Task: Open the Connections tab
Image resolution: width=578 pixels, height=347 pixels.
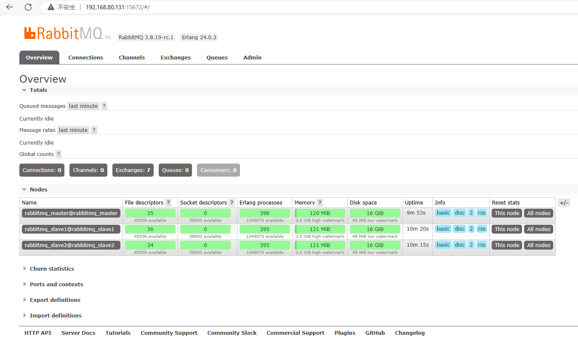Action: 86,58
